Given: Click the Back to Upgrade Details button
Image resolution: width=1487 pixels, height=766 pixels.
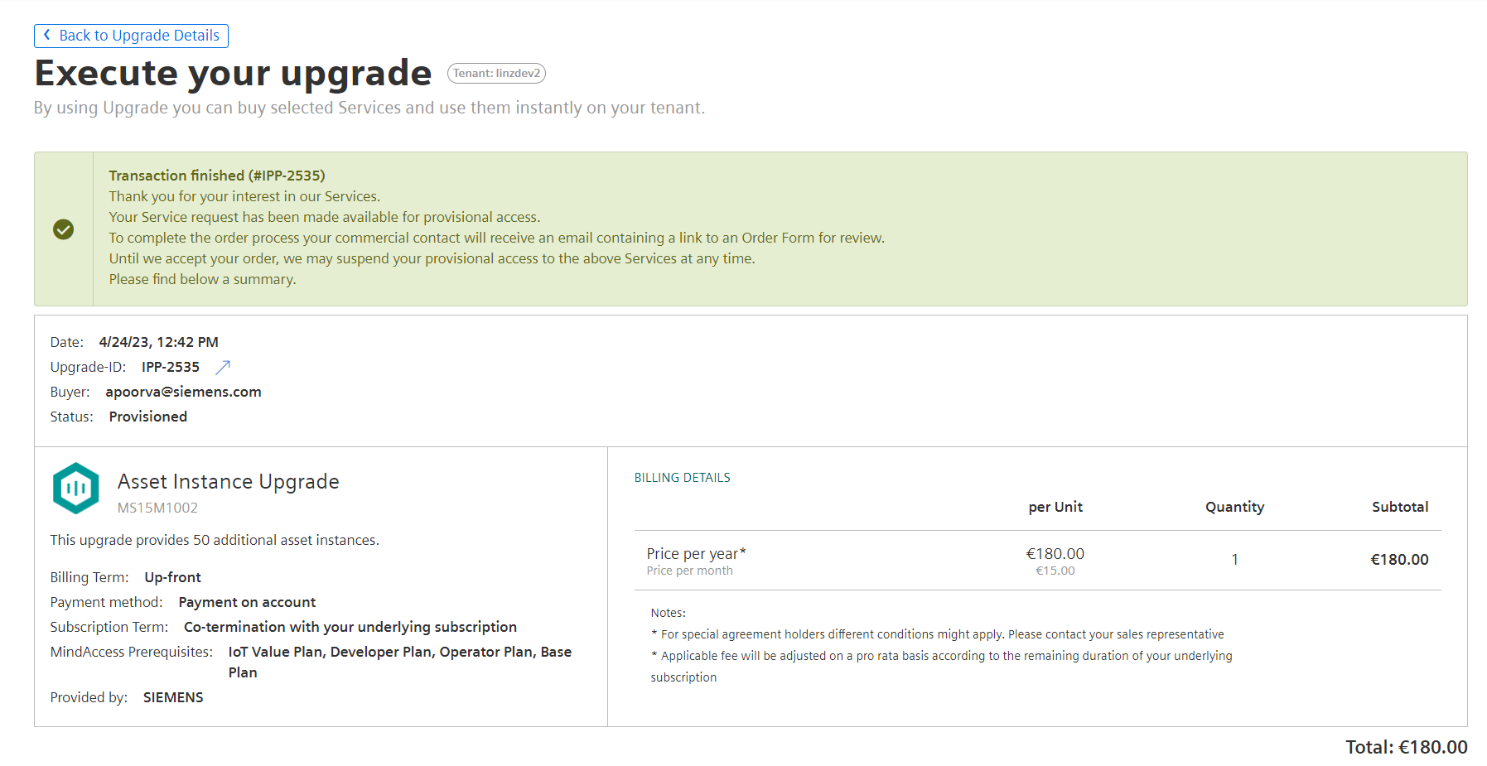Looking at the screenshot, I should point(131,36).
